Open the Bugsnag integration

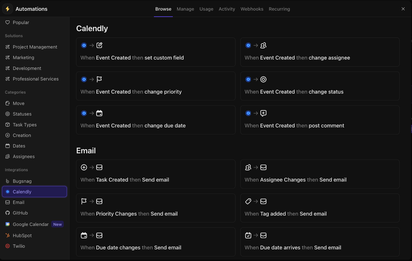[x=22, y=181]
